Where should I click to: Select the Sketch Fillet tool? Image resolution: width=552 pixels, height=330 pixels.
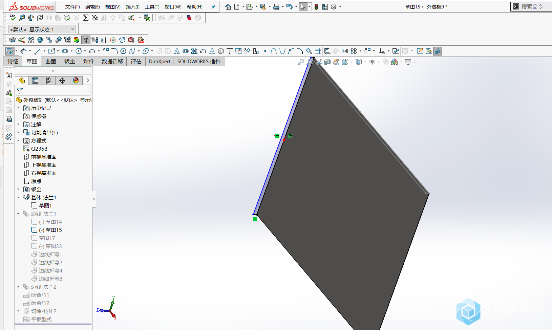point(114,51)
